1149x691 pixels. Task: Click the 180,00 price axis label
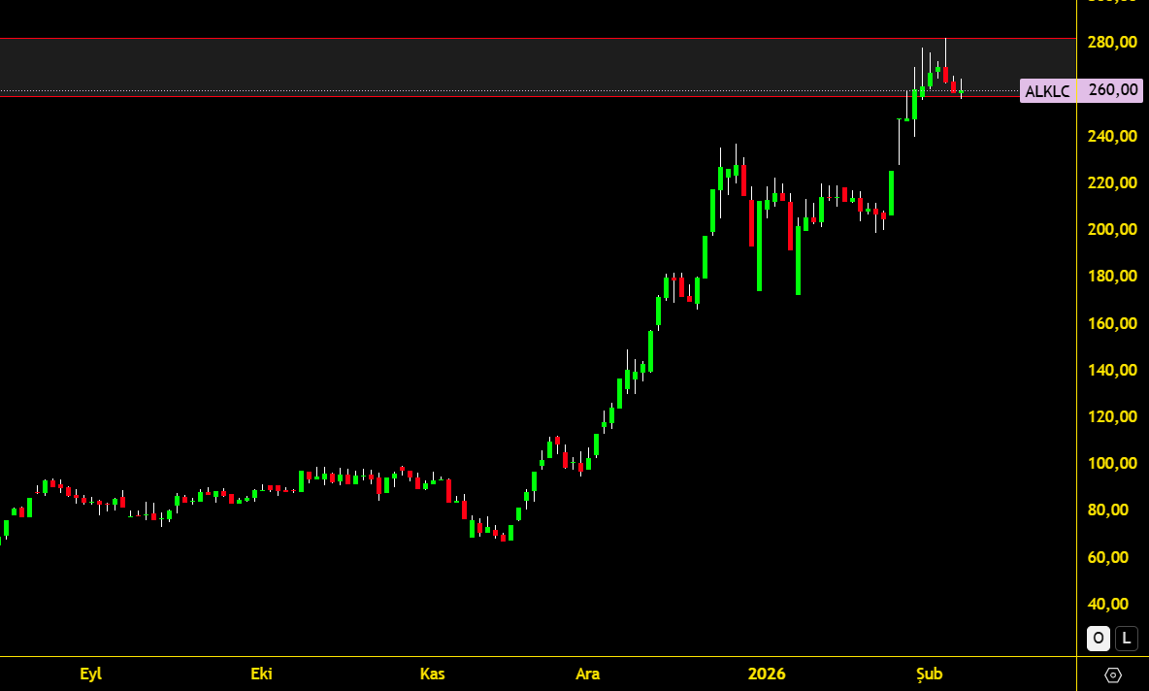(1112, 277)
